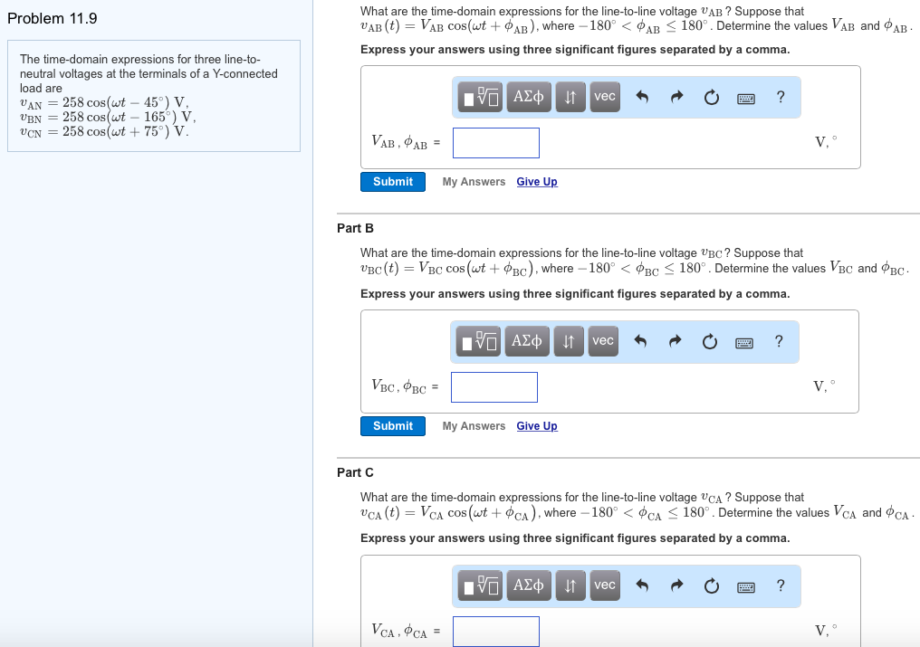This screenshot has width=920, height=647.
Task: Open math templates in the Part C toolbar
Action: [x=477, y=585]
